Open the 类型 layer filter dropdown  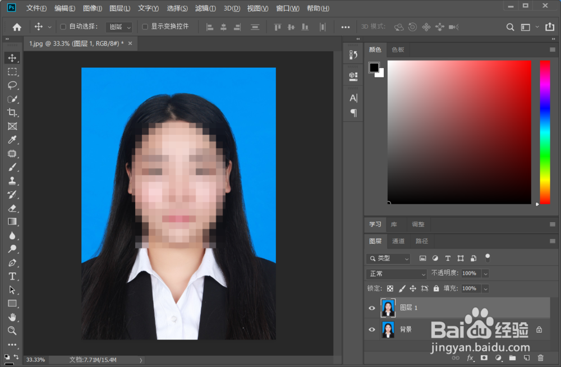[388, 258]
